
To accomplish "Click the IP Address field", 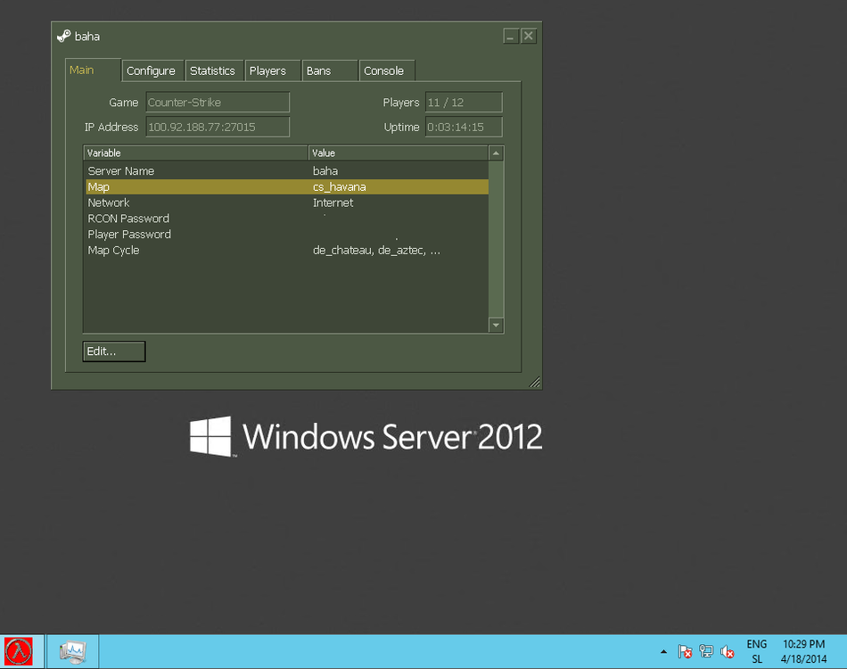I will coord(218,127).
